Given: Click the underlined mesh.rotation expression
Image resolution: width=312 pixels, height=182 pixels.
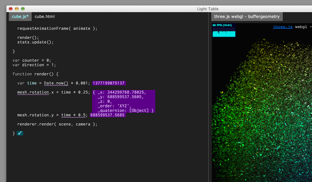Looking at the screenshot, I should coord(33,92).
